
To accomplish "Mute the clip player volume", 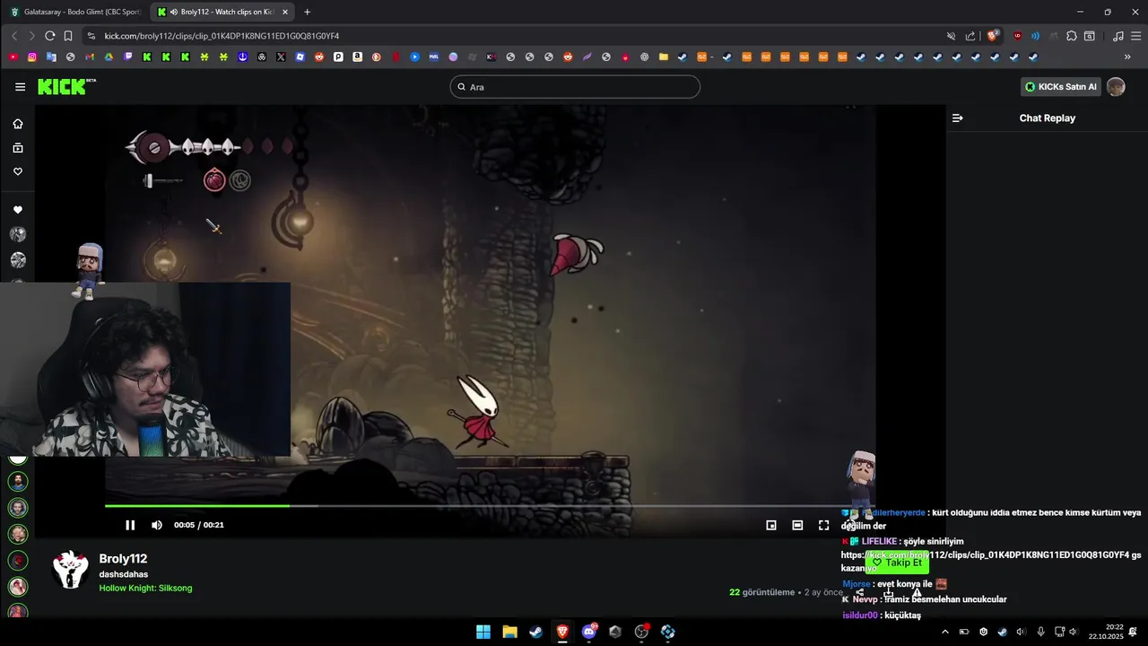I will pyautogui.click(x=157, y=525).
